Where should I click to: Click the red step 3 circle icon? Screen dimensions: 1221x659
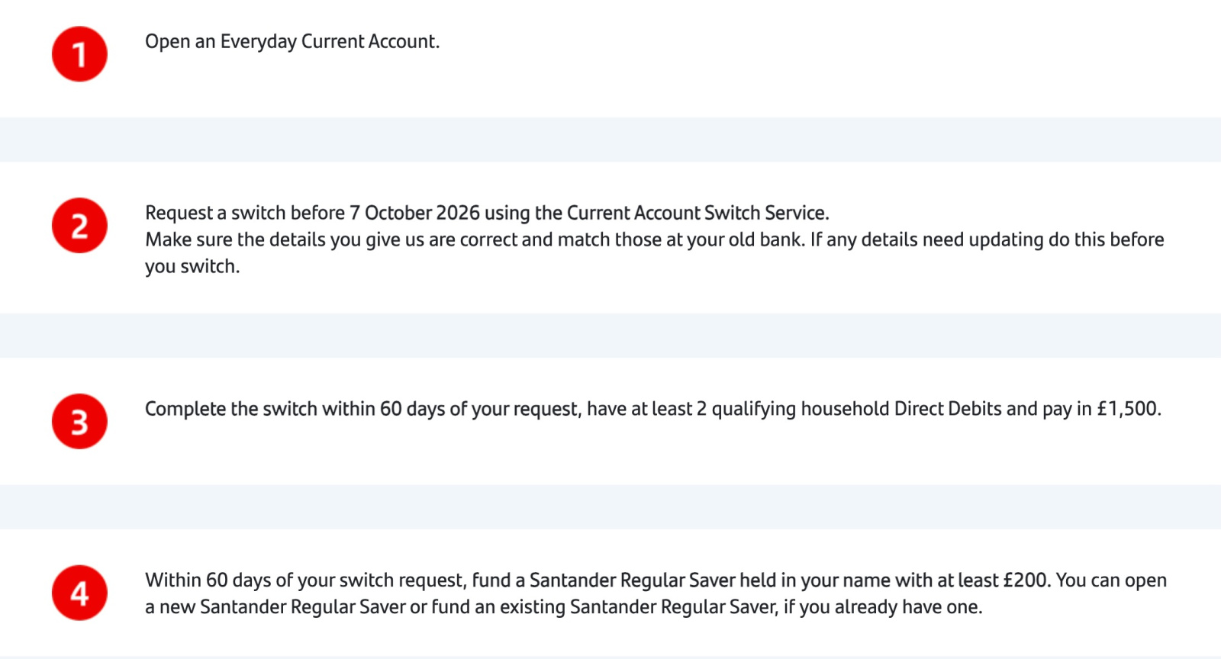[x=79, y=421]
